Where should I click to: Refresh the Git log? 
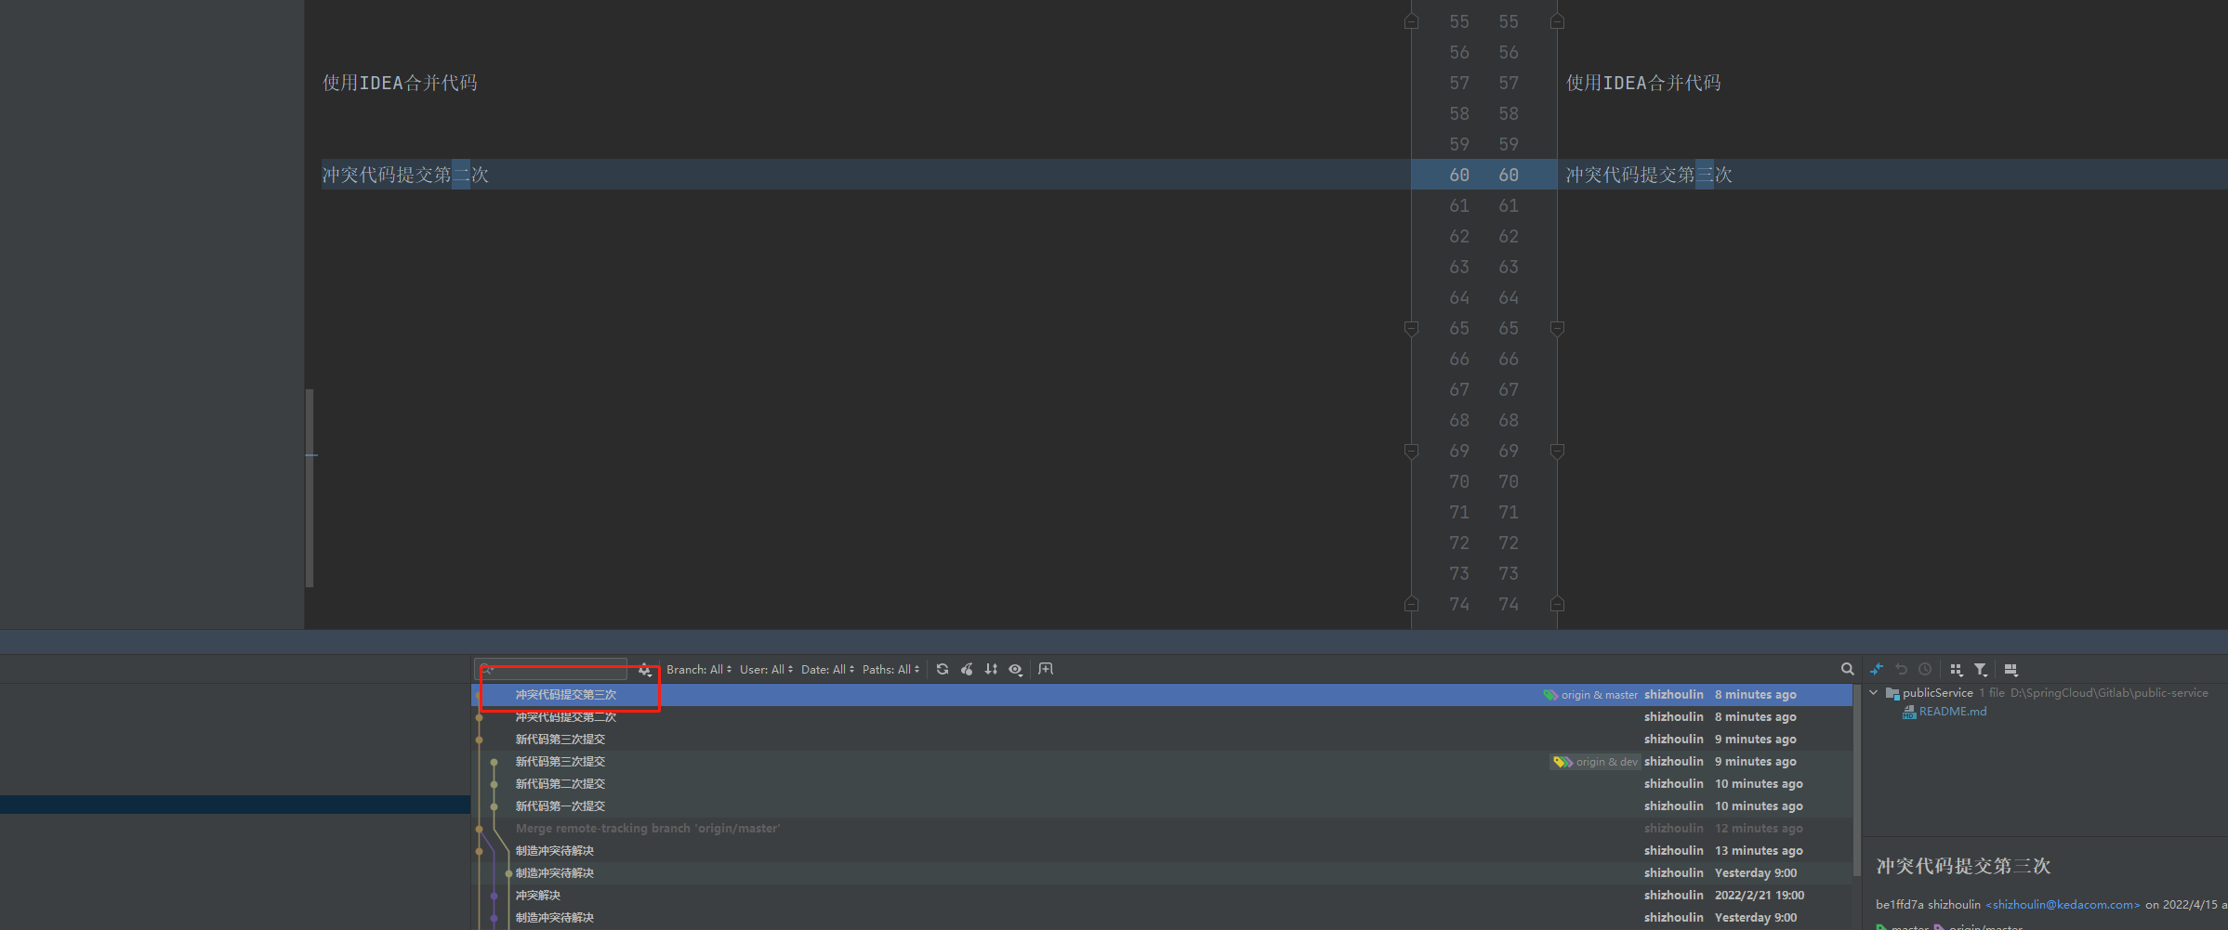coord(943,669)
